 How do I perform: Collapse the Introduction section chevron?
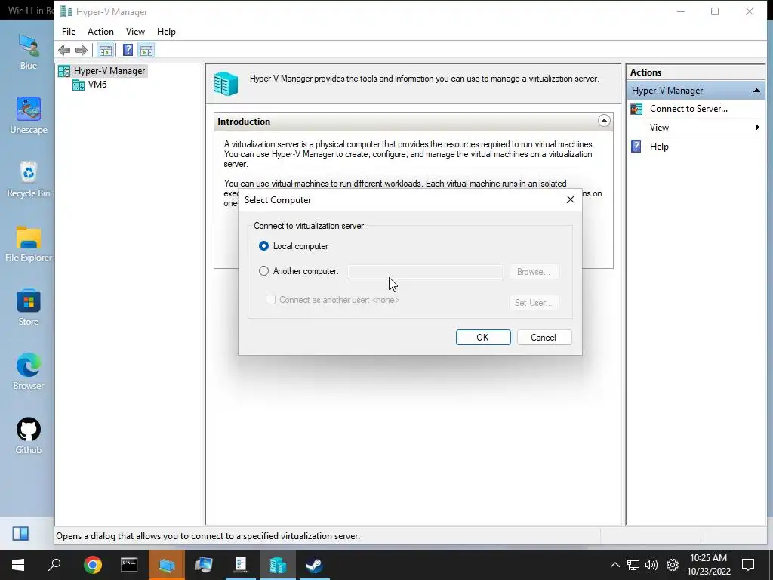pyautogui.click(x=604, y=121)
